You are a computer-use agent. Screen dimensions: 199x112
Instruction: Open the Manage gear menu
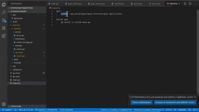point(4,104)
